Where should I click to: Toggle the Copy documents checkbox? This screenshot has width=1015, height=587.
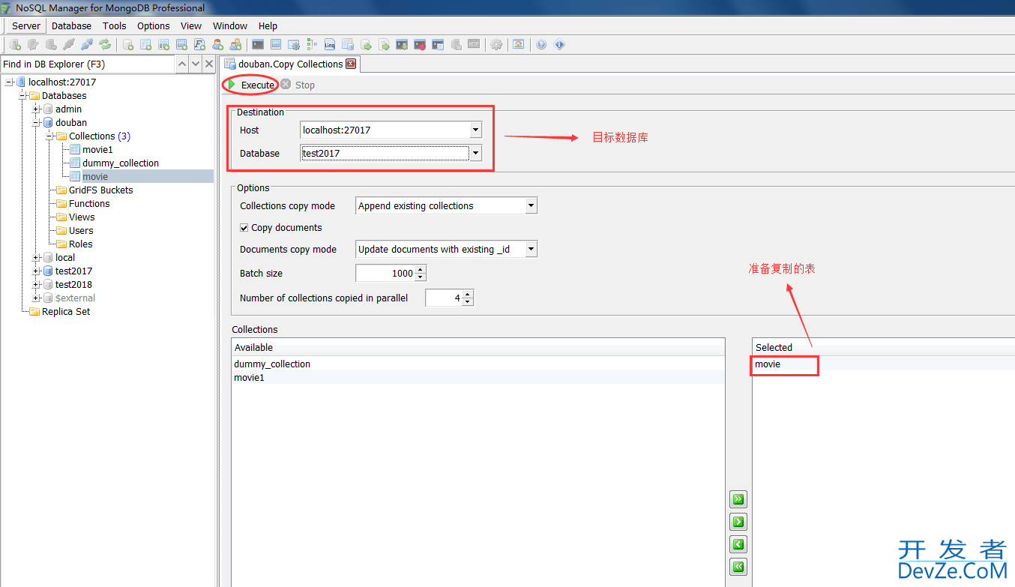pyautogui.click(x=244, y=228)
